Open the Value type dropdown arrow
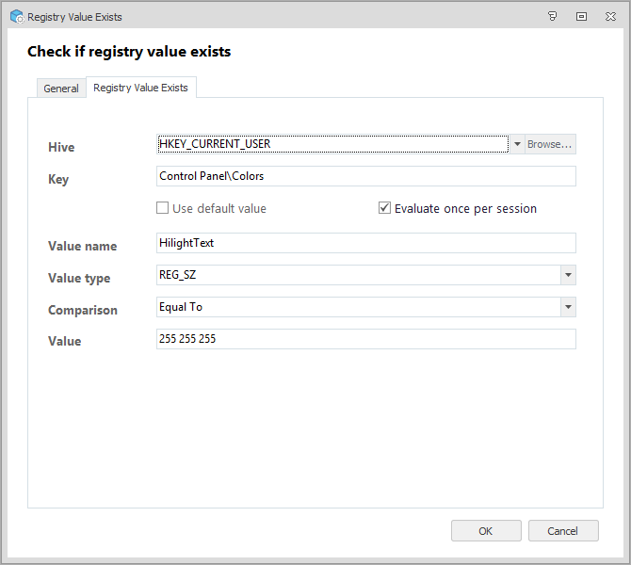This screenshot has width=631, height=565. click(567, 275)
